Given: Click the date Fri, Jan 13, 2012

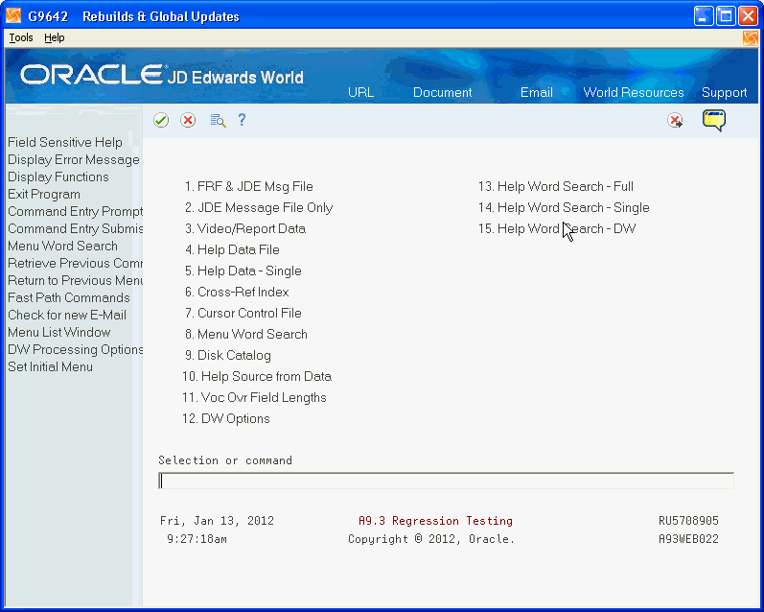Looking at the screenshot, I should click(217, 521).
